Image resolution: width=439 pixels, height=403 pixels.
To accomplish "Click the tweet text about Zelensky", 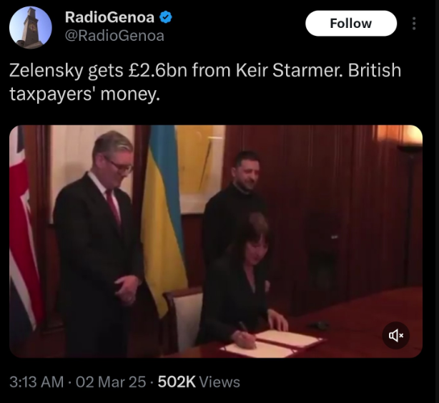I will click(x=205, y=82).
